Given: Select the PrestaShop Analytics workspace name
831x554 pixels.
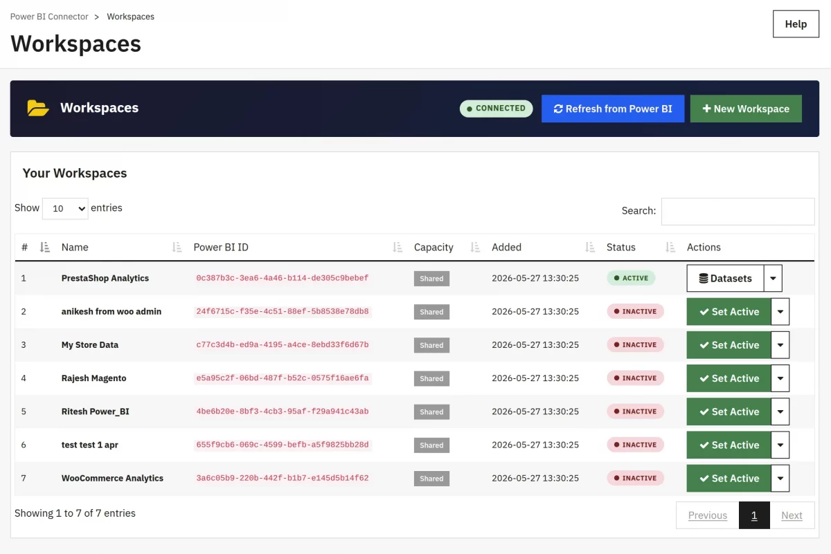Looking at the screenshot, I should pos(105,278).
